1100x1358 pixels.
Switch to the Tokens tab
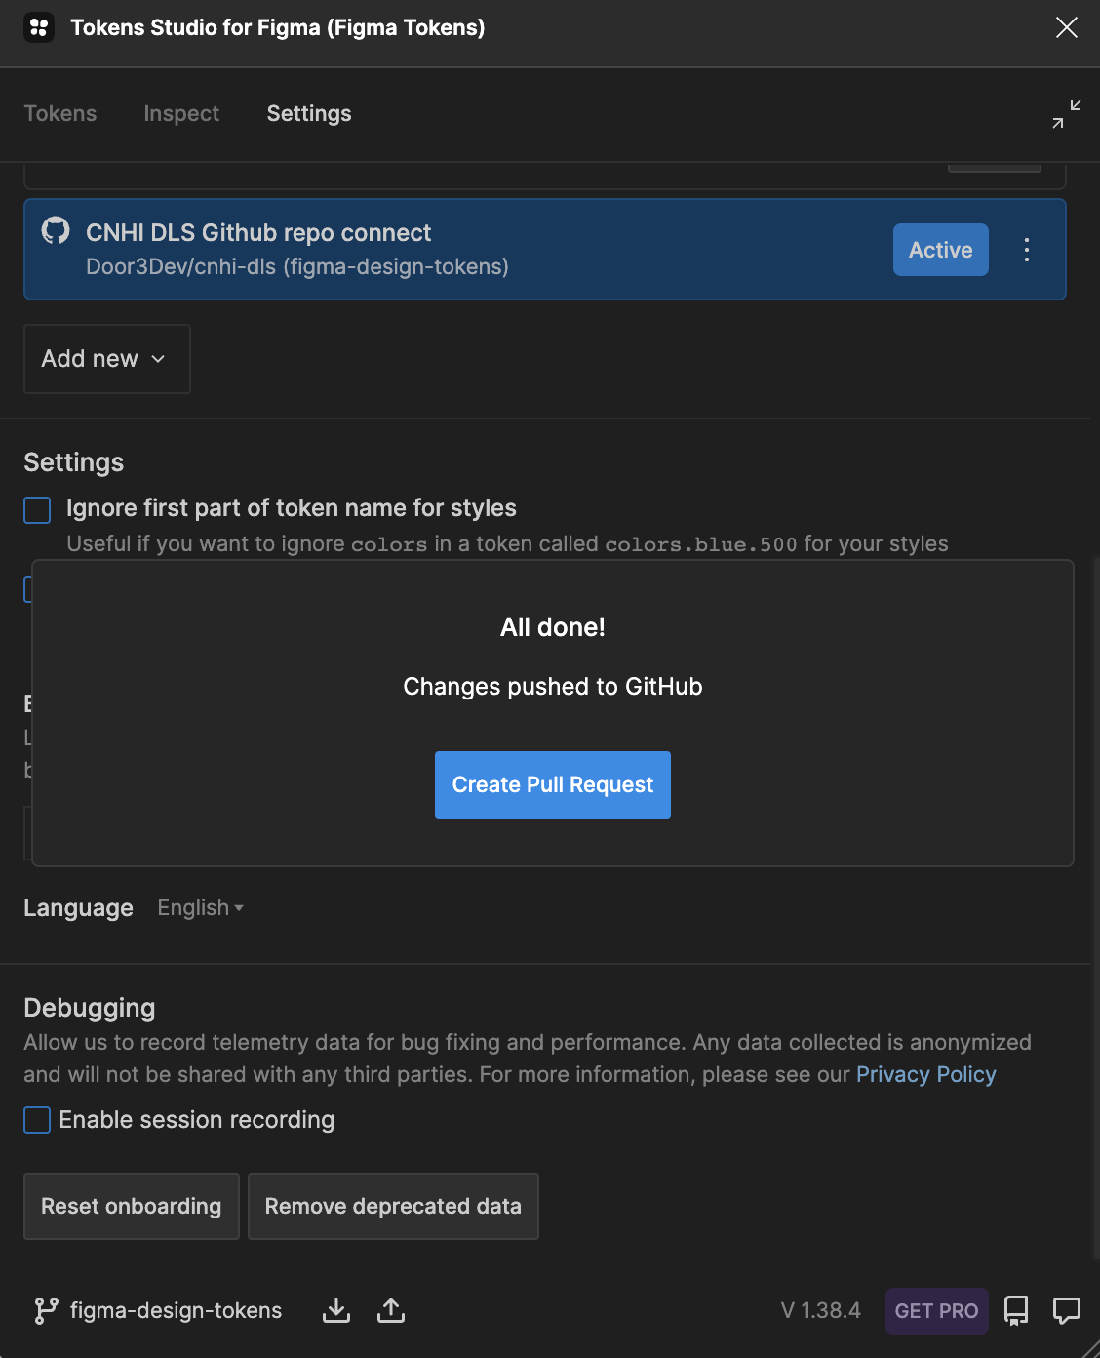pyautogui.click(x=60, y=113)
